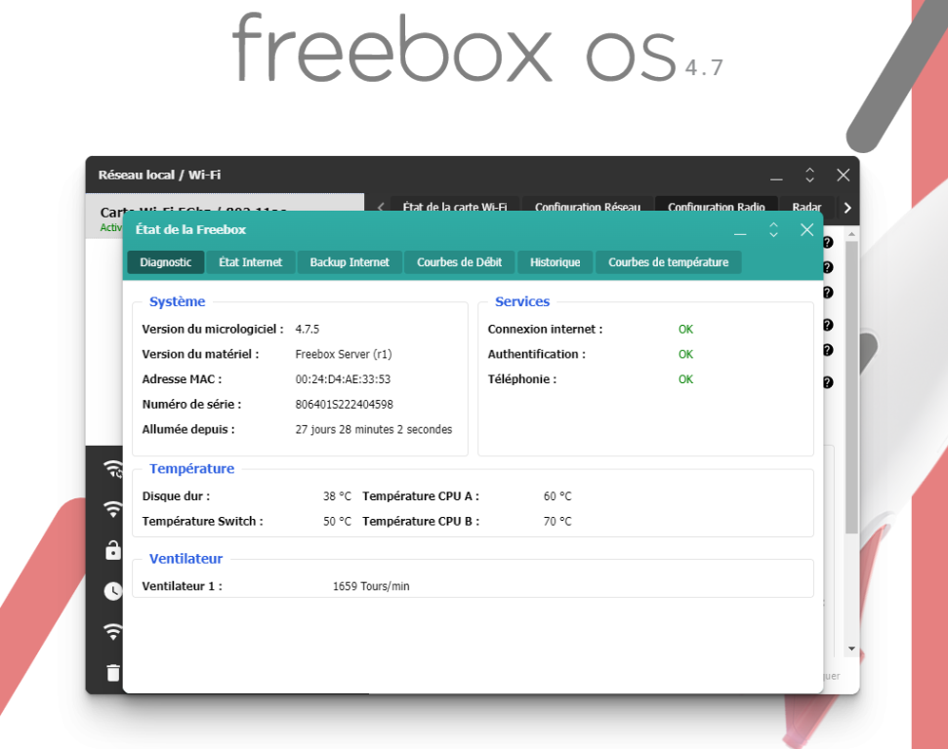
Task: Maximize the État de la Freebox window
Action: pos(773,229)
